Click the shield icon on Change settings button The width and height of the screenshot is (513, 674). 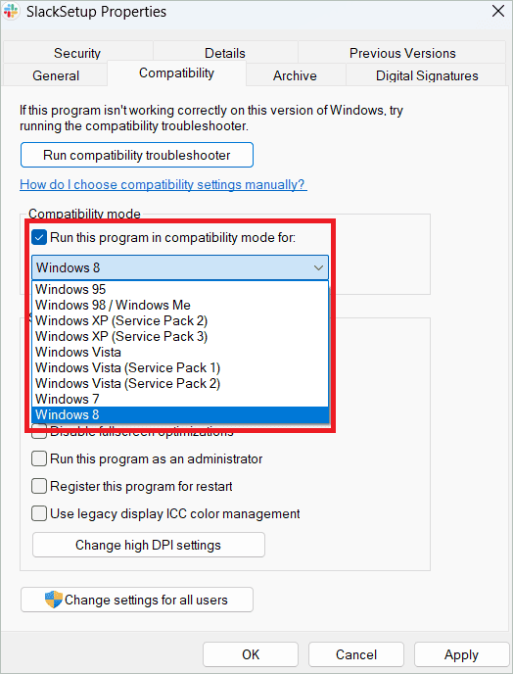pyautogui.click(x=53, y=600)
